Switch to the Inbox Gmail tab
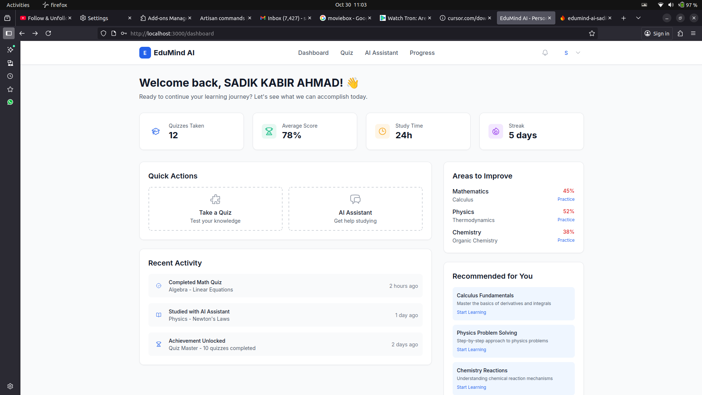The width and height of the screenshot is (702, 395). tap(283, 18)
